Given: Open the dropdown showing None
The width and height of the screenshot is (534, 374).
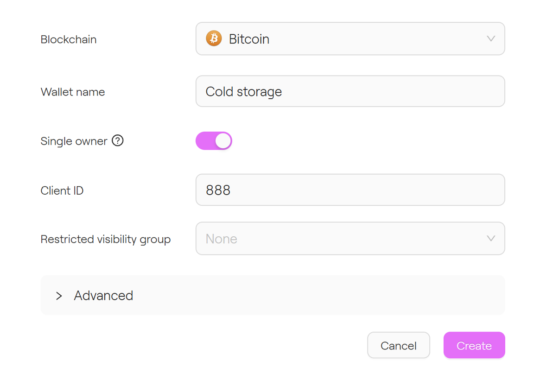Looking at the screenshot, I should (x=350, y=239).
